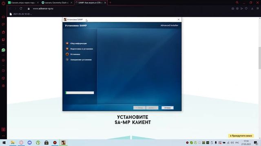The width and height of the screenshot is (261, 146).
Task: Click the three-dot sidebar setup icon
Action: (x=3, y=136)
